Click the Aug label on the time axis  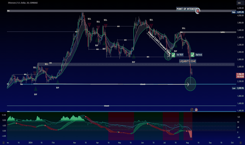187,143
